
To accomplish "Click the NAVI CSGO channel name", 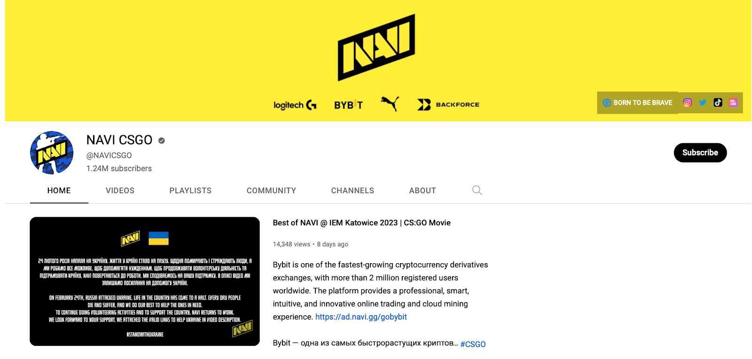I will pyautogui.click(x=119, y=140).
